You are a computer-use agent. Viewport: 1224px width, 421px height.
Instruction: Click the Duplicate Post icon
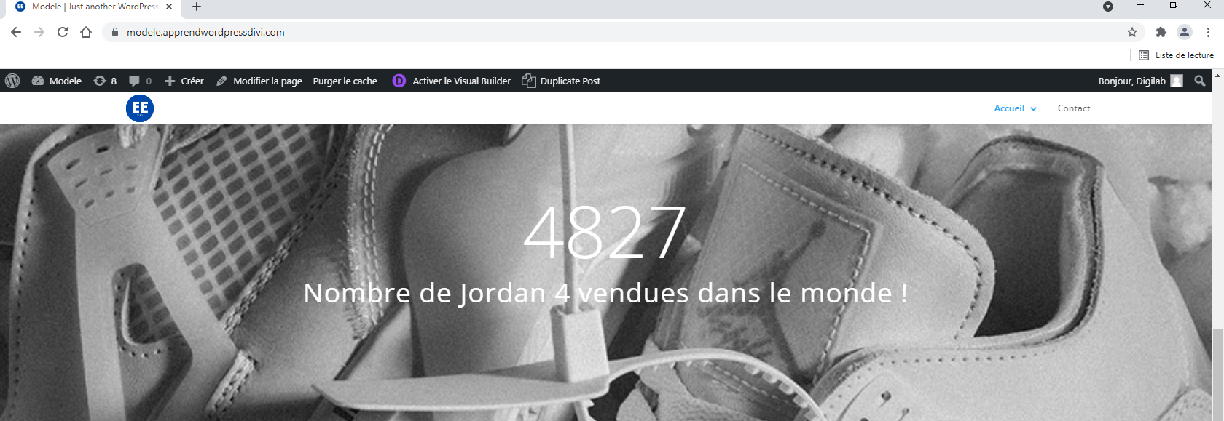tap(529, 81)
